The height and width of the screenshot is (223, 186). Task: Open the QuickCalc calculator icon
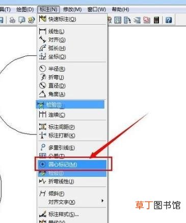coord(156,20)
